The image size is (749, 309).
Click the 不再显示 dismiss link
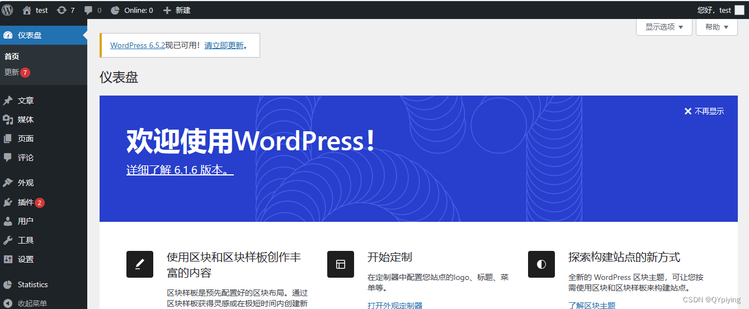tap(709, 111)
